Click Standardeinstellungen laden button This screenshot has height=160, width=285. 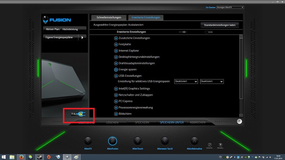coord(220,25)
